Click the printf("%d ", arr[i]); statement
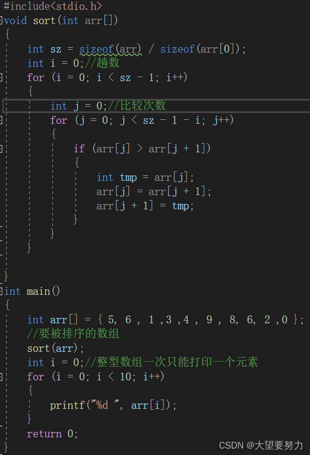Screen dimensions: 310x455 coord(113,405)
